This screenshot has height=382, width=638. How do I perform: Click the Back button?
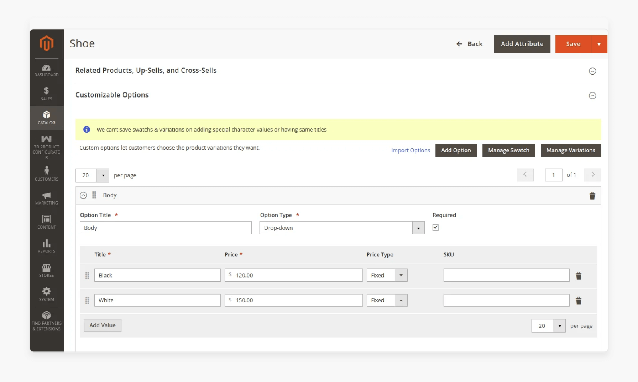pos(470,44)
